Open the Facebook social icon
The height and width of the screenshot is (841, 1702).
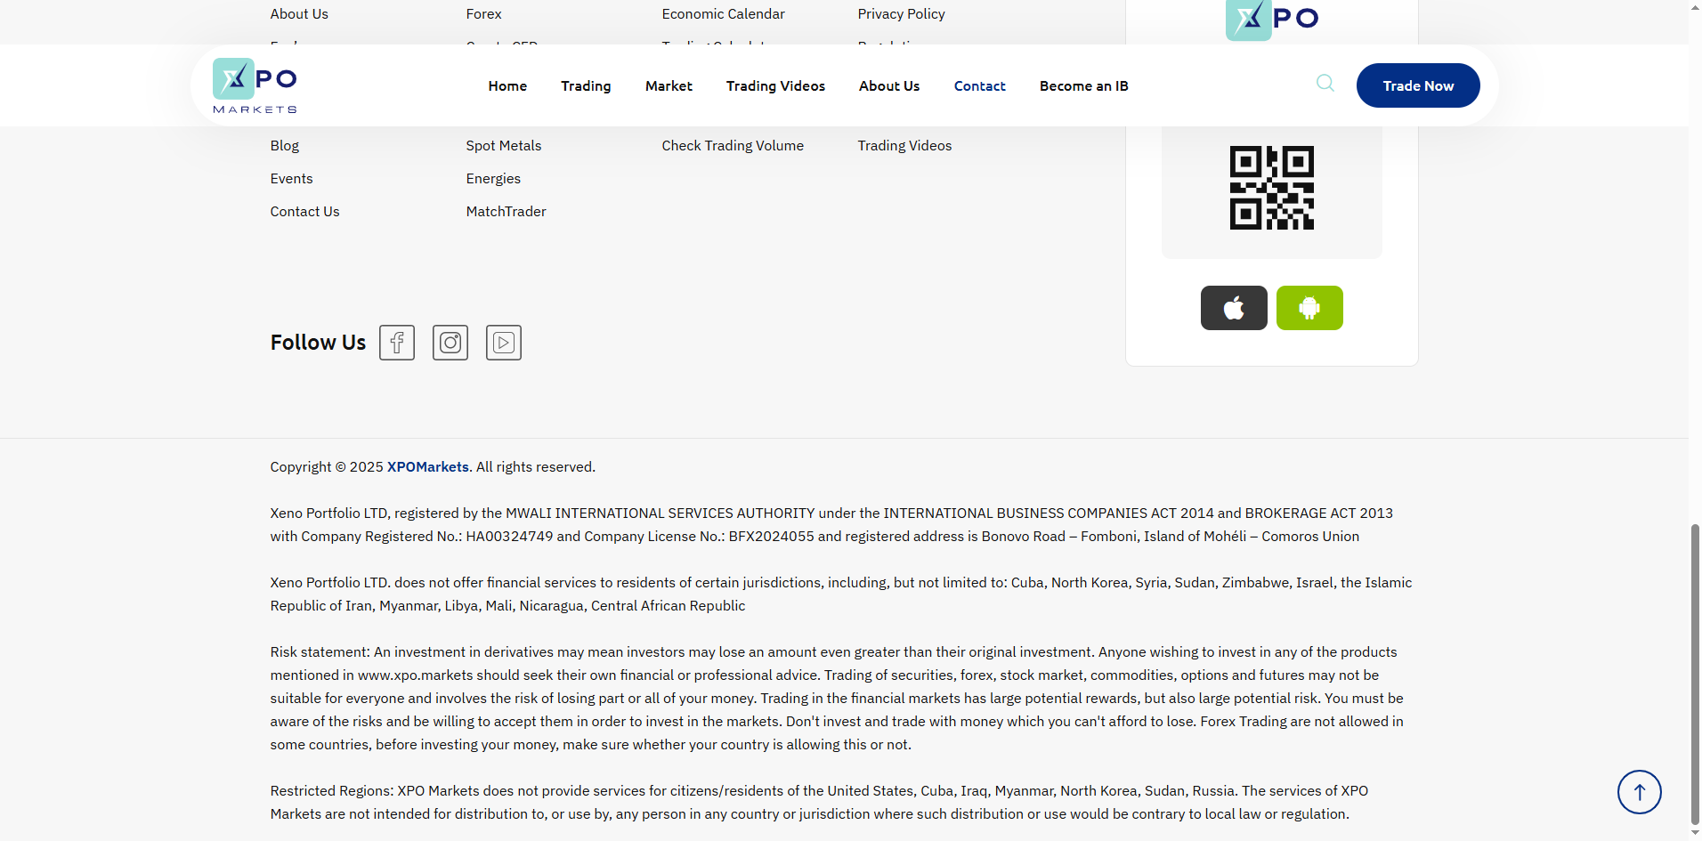pyautogui.click(x=397, y=343)
